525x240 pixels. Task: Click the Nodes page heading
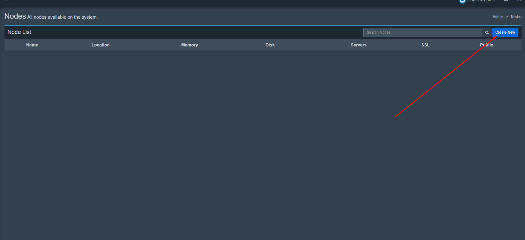point(15,16)
